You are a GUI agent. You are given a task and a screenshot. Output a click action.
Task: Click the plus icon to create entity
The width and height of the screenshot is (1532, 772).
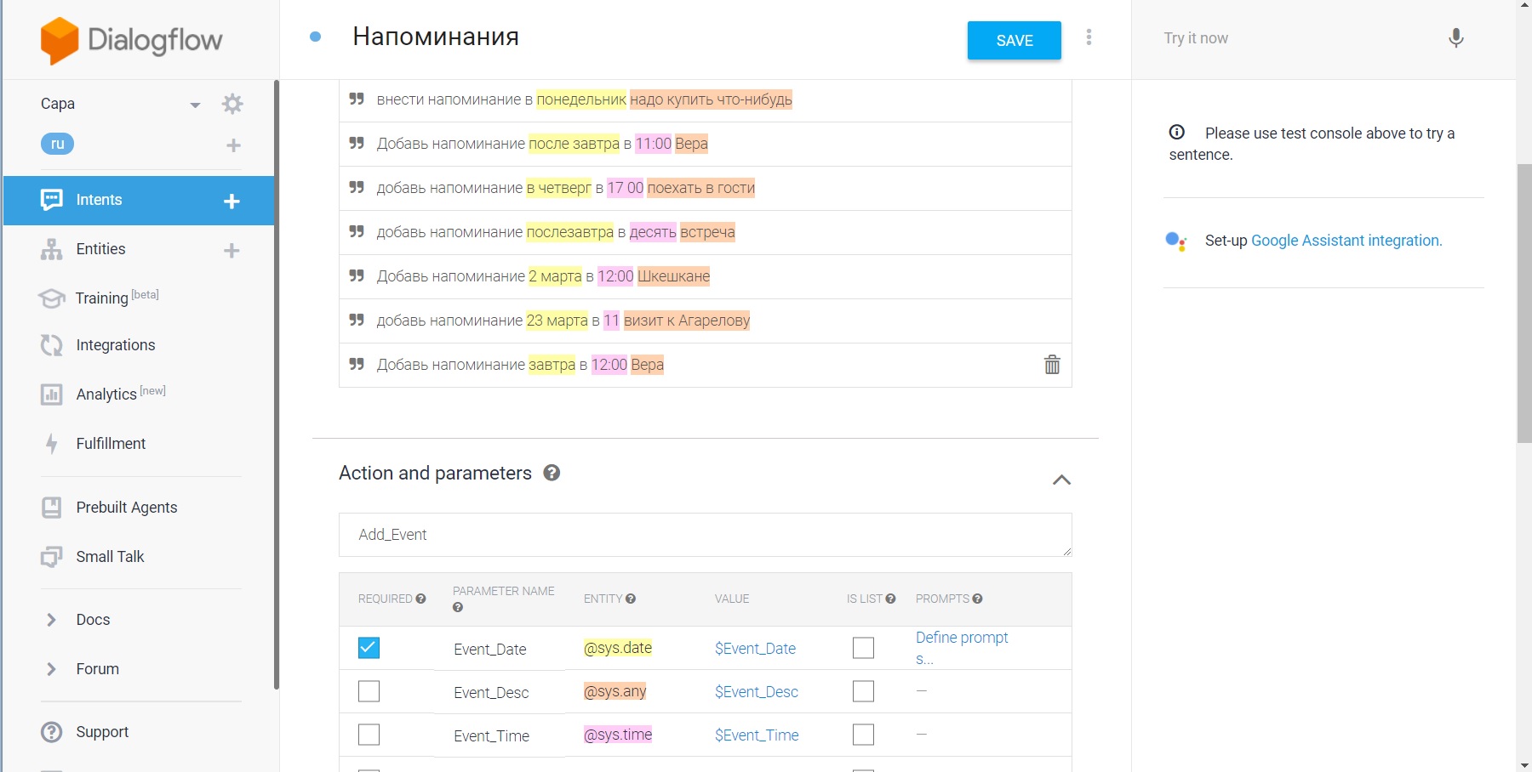coord(232,250)
